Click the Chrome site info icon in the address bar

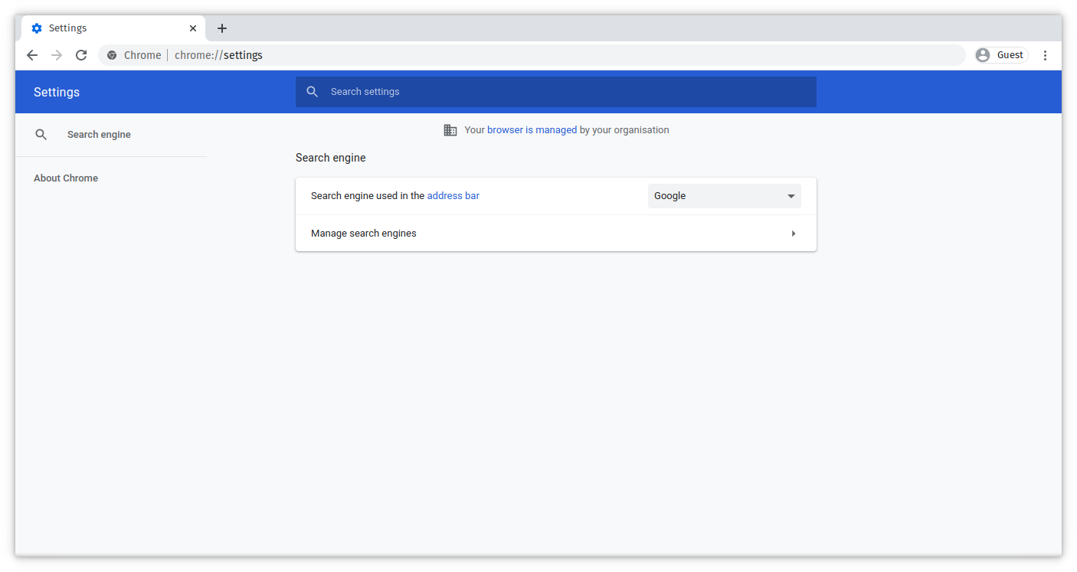click(x=112, y=55)
